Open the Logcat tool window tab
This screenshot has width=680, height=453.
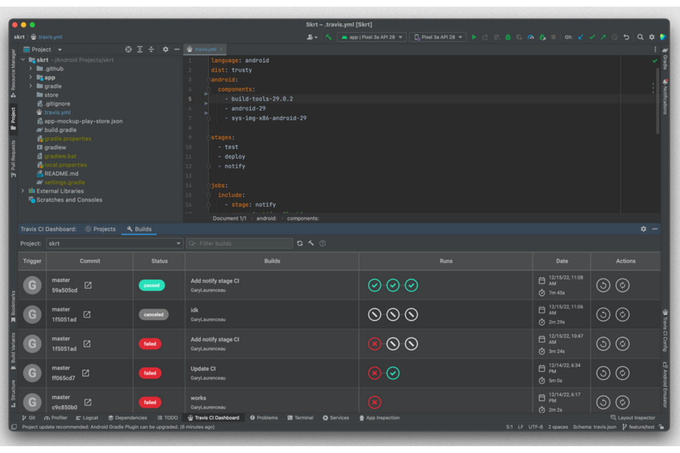(x=87, y=418)
